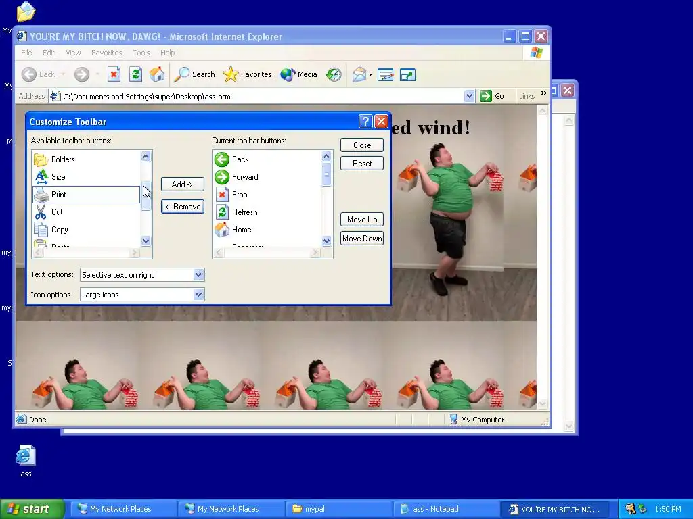Switch to ass - Notepad taskbar item

point(447,509)
